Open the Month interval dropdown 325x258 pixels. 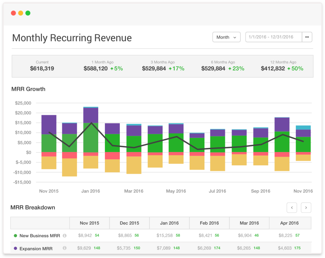[226, 37]
